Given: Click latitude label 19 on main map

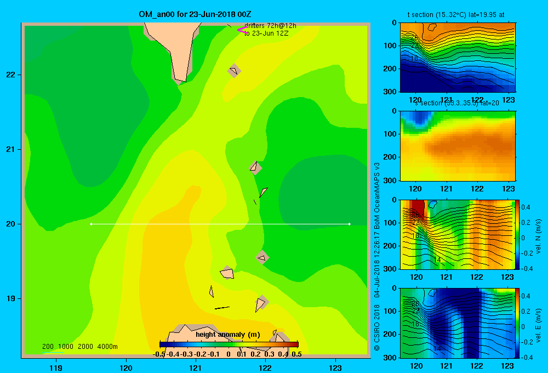Looking at the screenshot, I should click(x=11, y=298).
